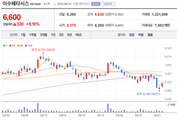Click the 최저 6,180 (06/23) marker
Screen dimensions: 177x120
[148, 94]
